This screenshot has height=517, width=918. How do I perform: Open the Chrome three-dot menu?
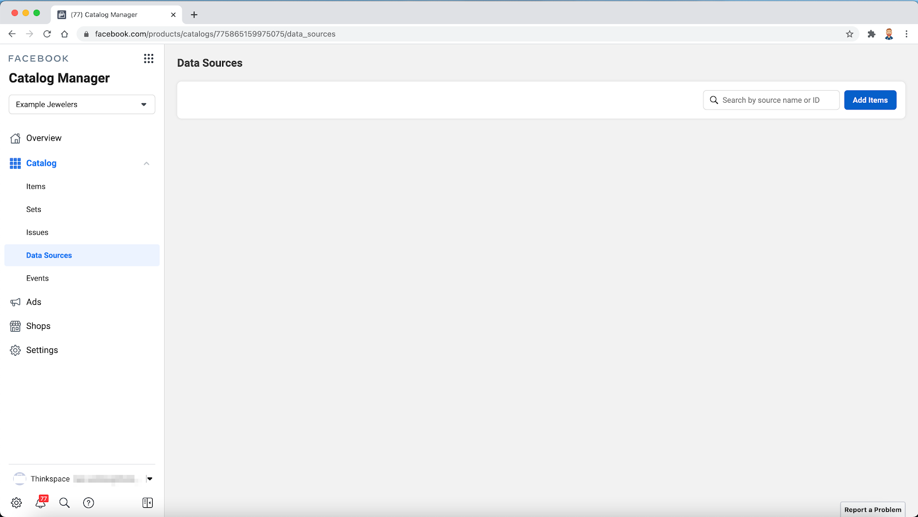[x=907, y=34]
